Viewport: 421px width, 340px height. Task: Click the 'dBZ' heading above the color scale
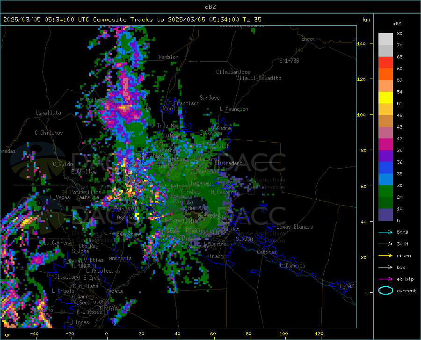tap(397, 23)
